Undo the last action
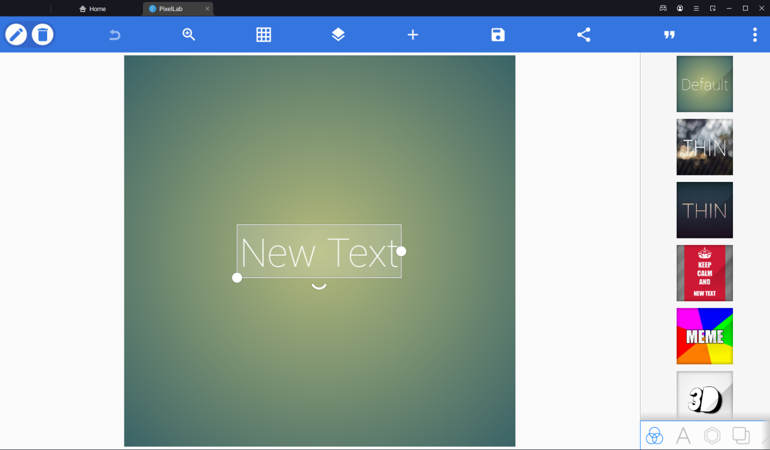Image resolution: width=770 pixels, height=450 pixels. 114,35
